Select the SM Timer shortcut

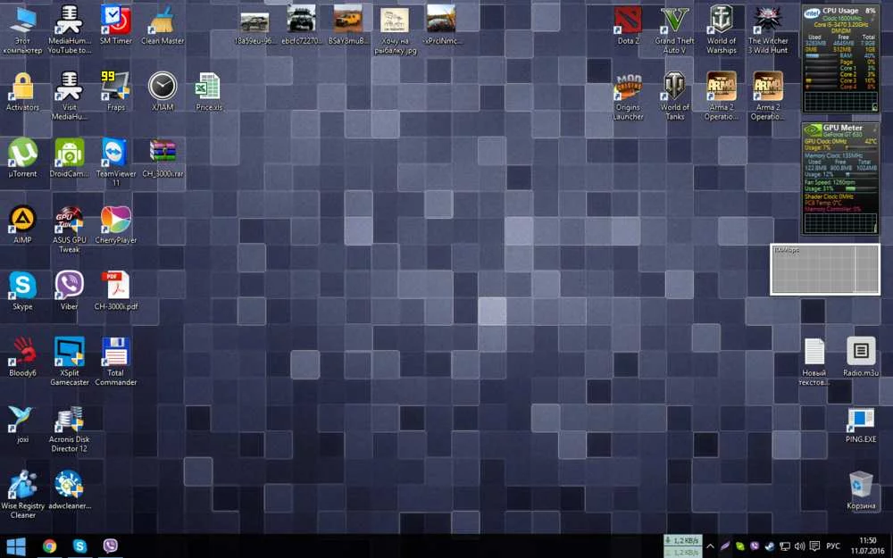[x=116, y=25]
